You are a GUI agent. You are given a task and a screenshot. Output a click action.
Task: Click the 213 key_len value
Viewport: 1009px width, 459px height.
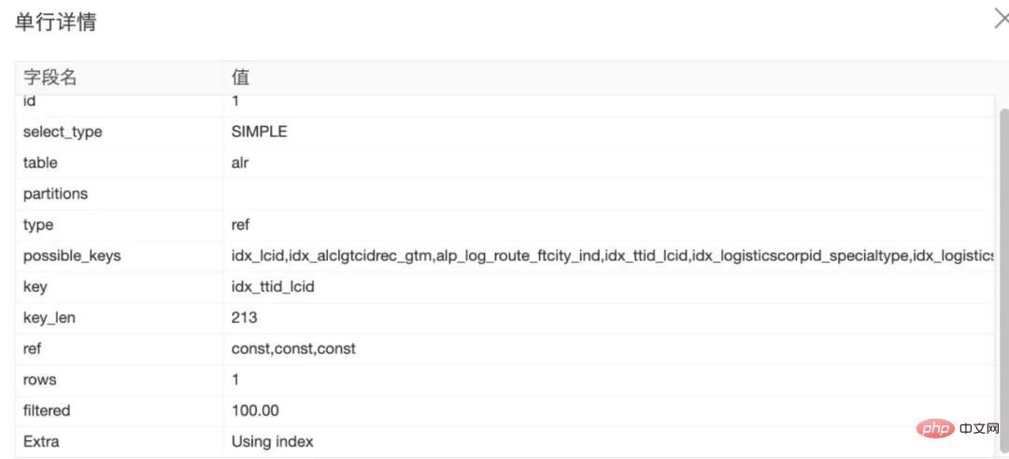click(244, 317)
